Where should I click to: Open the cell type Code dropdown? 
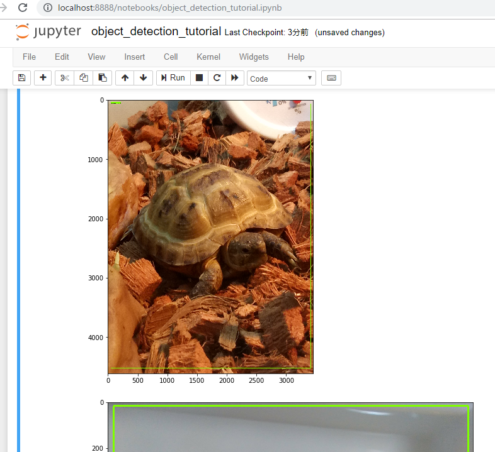click(282, 79)
